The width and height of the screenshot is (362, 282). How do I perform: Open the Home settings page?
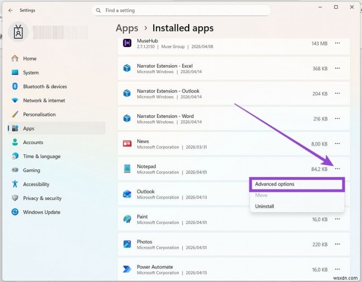pos(29,59)
